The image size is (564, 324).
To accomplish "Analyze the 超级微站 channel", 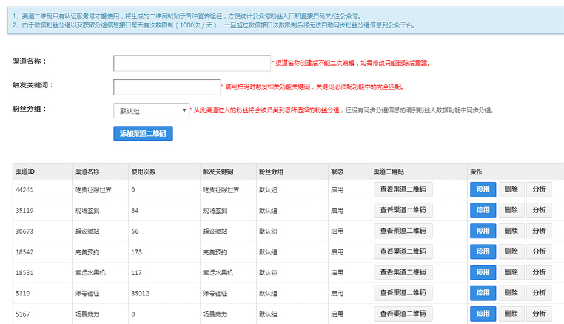I will (x=539, y=231).
